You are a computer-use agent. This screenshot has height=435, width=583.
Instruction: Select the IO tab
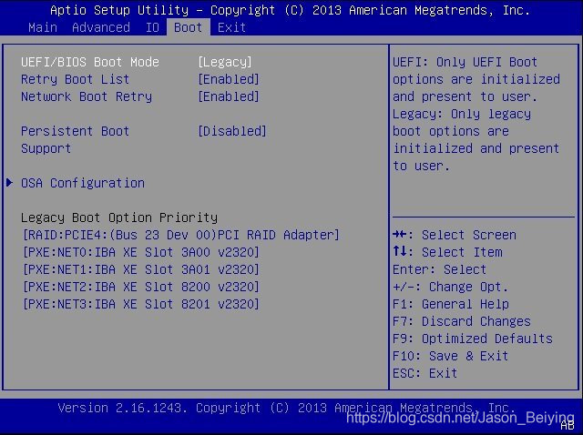pyautogui.click(x=152, y=27)
